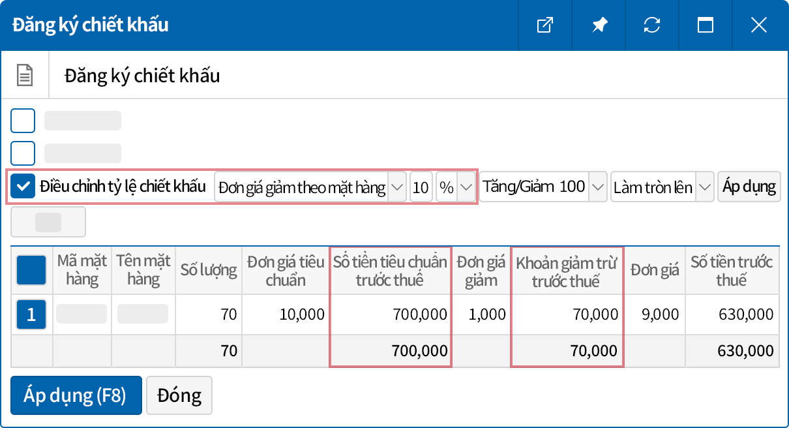
Task: Click the Áp dụng button beside the rounding dropdown
Action: [x=749, y=186]
